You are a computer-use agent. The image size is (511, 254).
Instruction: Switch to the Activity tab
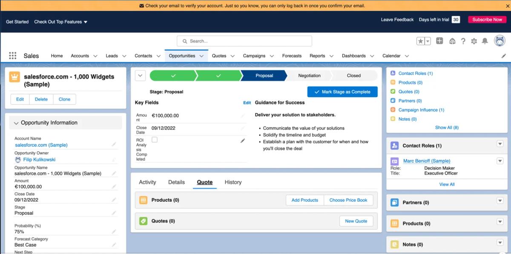pos(147,182)
